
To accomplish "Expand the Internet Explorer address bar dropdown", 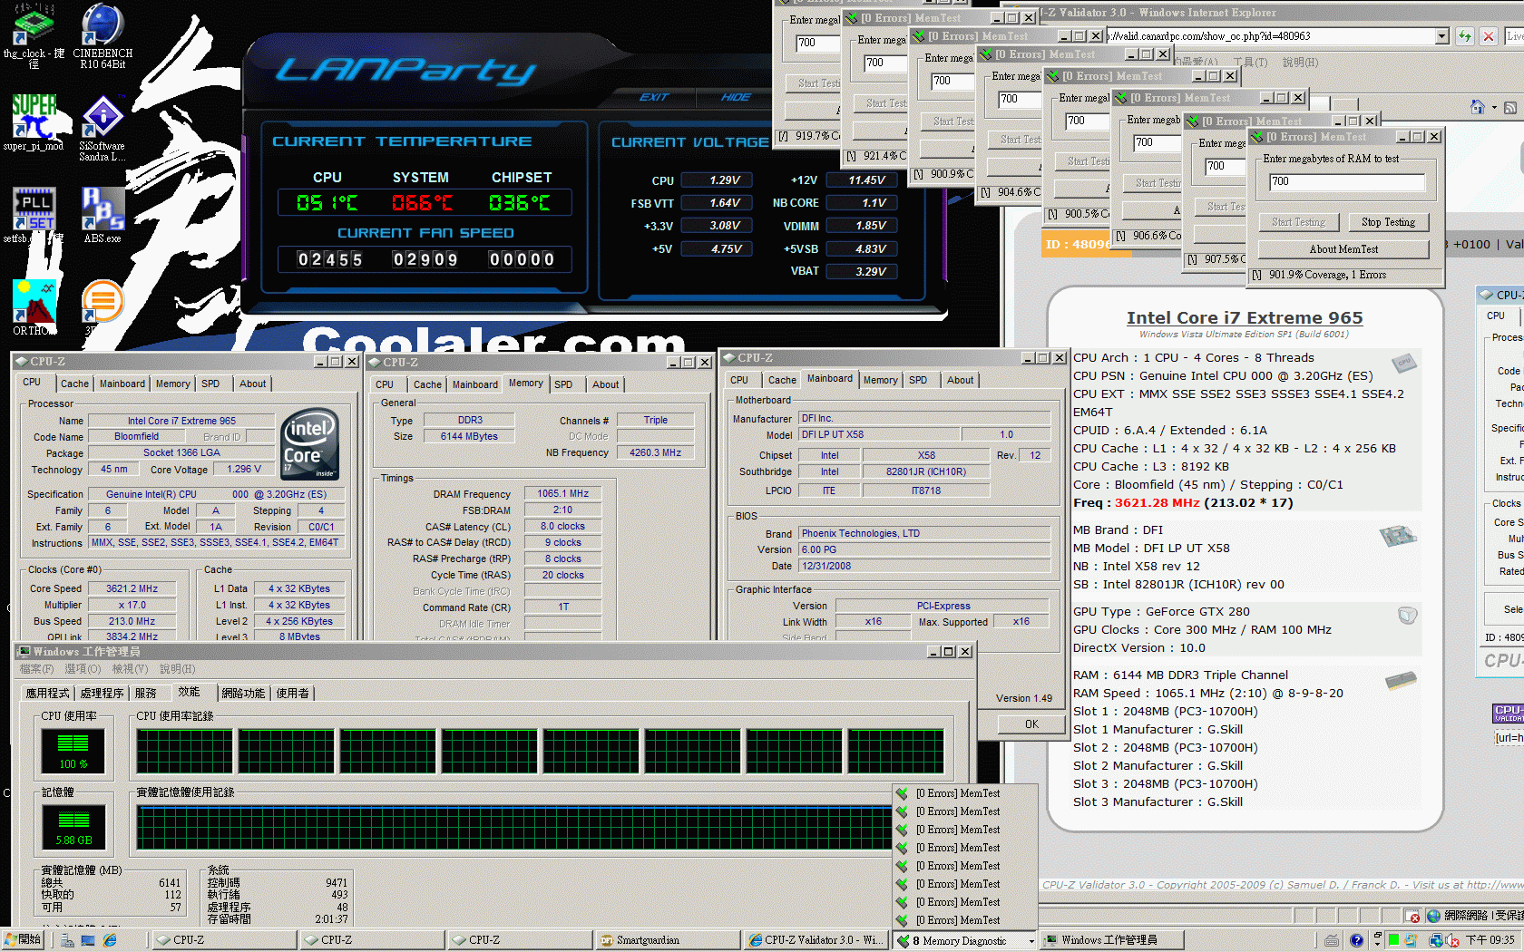I will (1442, 36).
